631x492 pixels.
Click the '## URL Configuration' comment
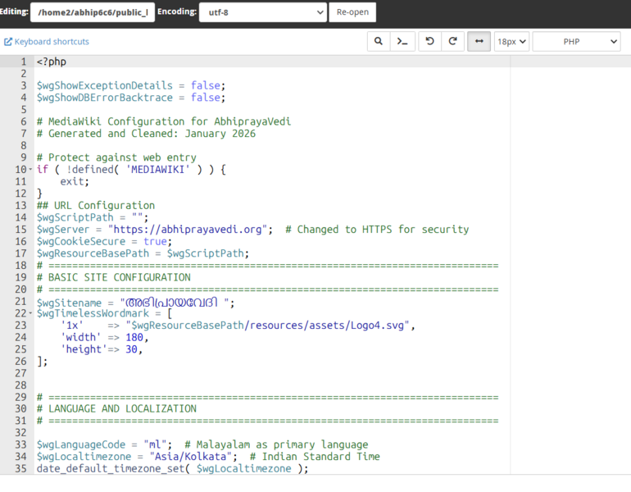click(x=96, y=205)
